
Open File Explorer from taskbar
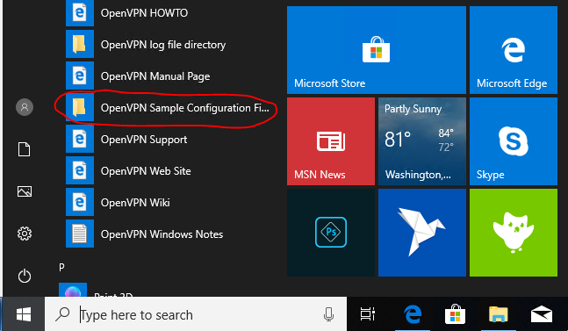coord(499,314)
